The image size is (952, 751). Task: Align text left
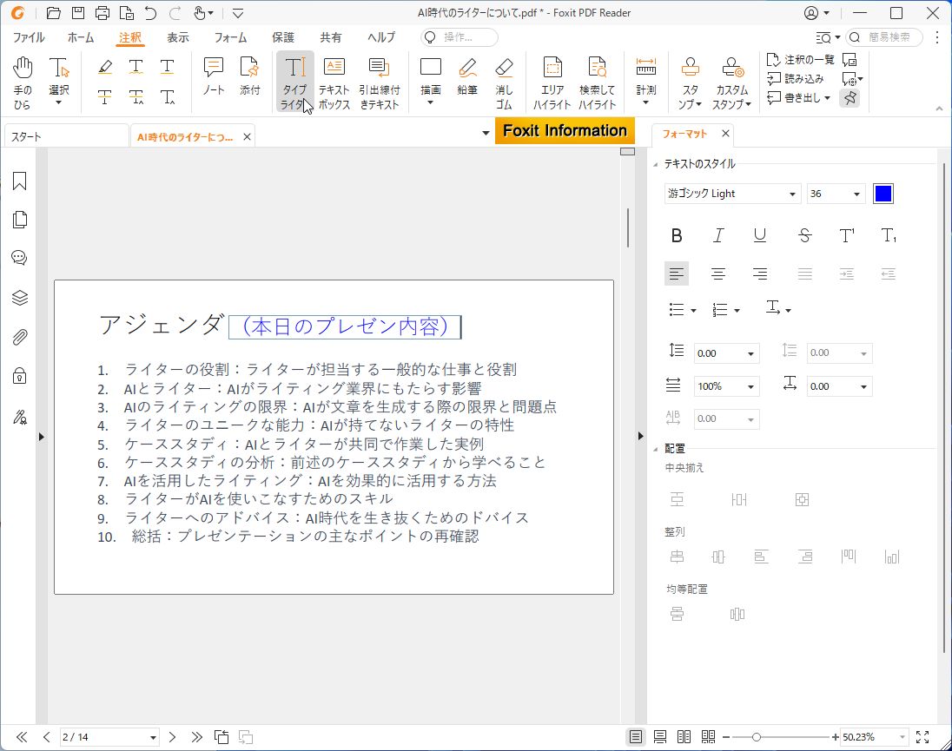(677, 274)
